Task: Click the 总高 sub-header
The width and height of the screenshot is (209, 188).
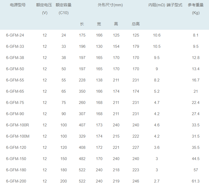Action: point(136,24)
